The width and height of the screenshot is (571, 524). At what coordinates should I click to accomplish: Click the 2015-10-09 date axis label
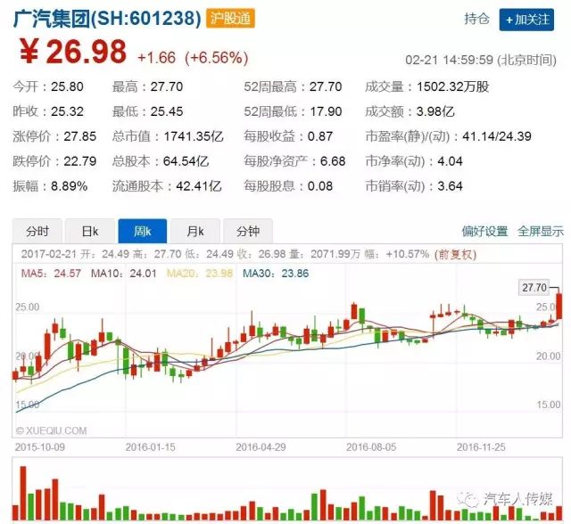tap(39, 447)
